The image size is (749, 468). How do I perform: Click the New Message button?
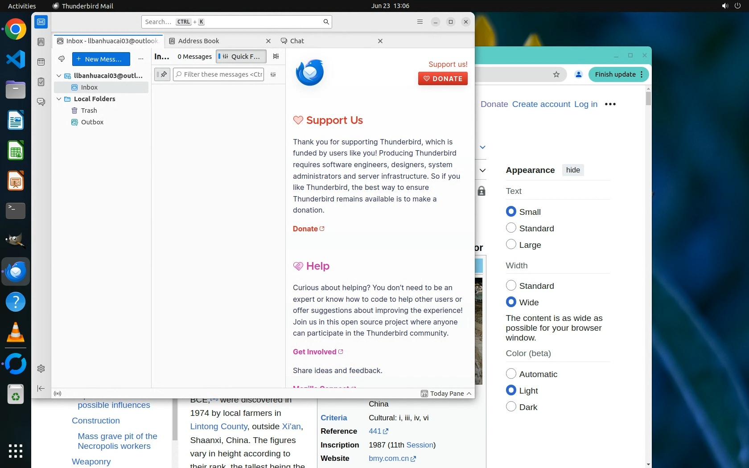(x=101, y=59)
